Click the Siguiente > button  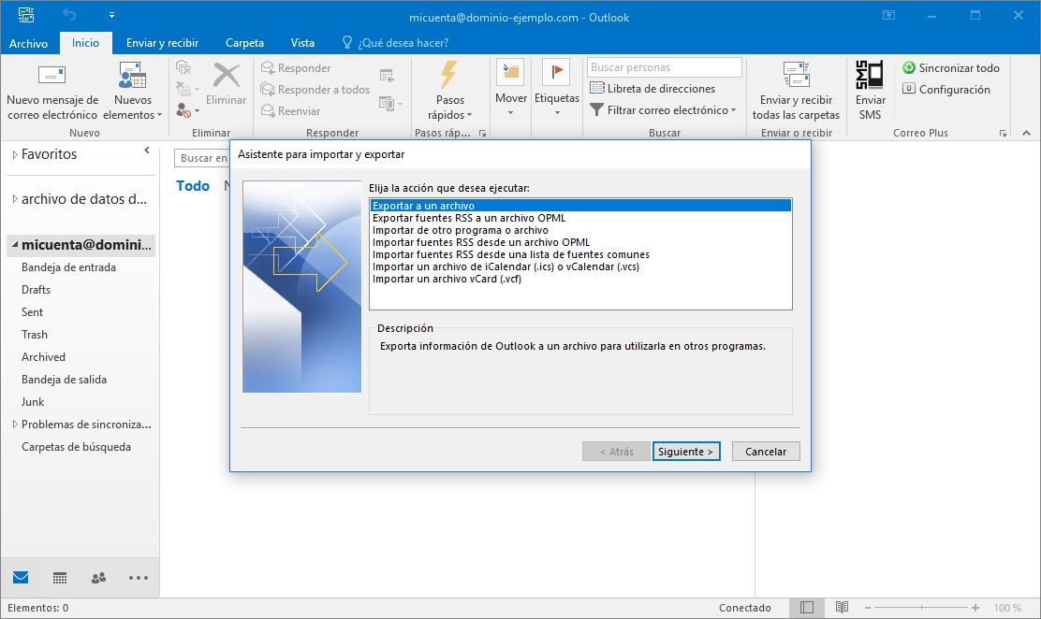click(686, 451)
